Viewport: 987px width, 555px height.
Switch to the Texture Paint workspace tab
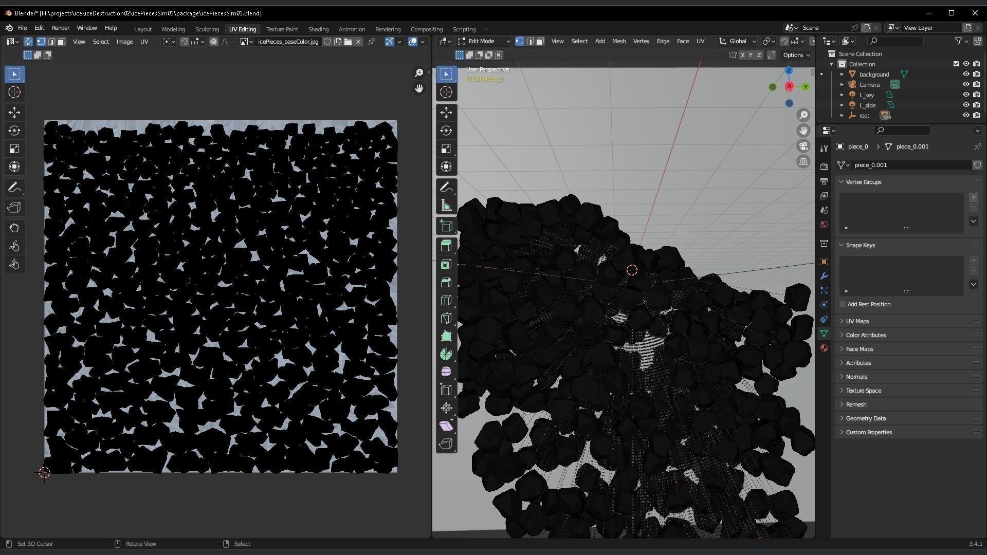282,29
